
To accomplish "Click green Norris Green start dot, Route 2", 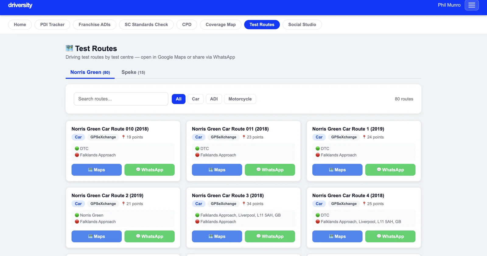I will tap(77, 215).
